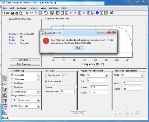
Task: Show Impulse Response icon
Action: coord(80,13)
